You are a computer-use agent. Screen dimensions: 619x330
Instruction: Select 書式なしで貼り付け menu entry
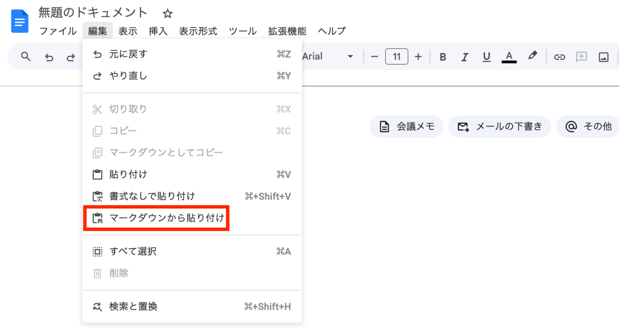click(192, 196)
